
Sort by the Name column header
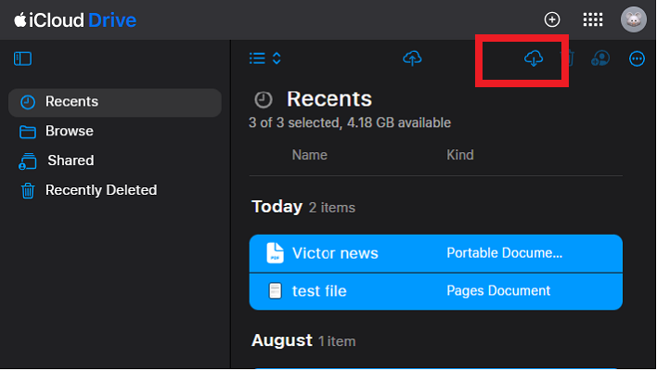[x=309, y=155]
